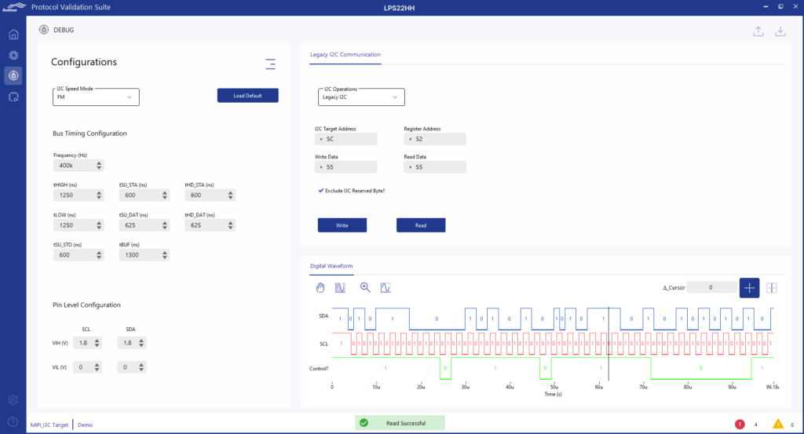This screenshot has height=434, width=804.
Task: Go to the Home page in sidebar
Action: 13,35
